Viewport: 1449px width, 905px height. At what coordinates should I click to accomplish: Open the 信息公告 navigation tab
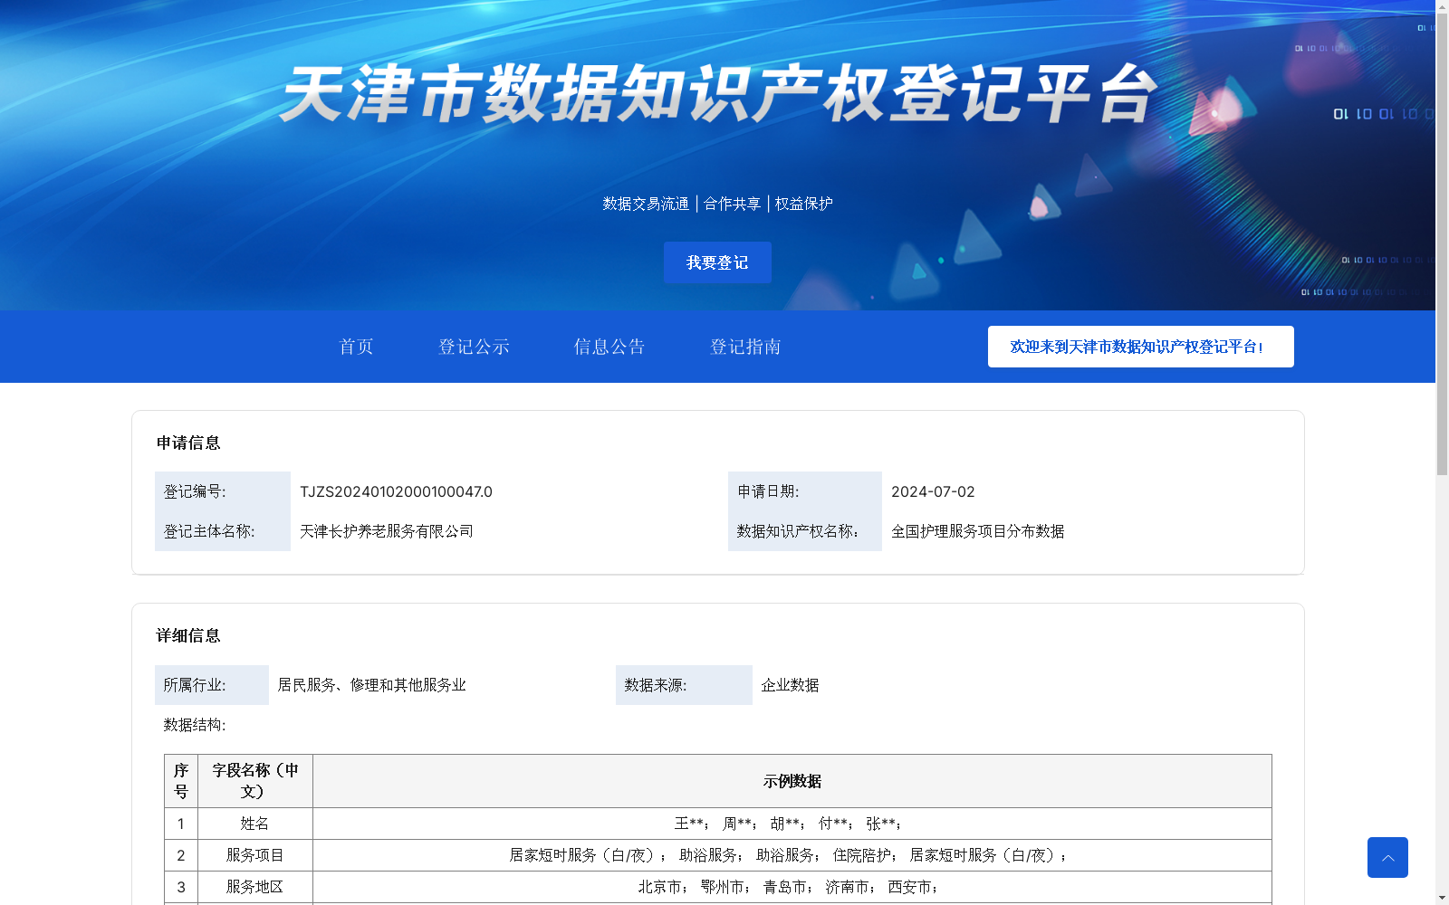(609, 347)
